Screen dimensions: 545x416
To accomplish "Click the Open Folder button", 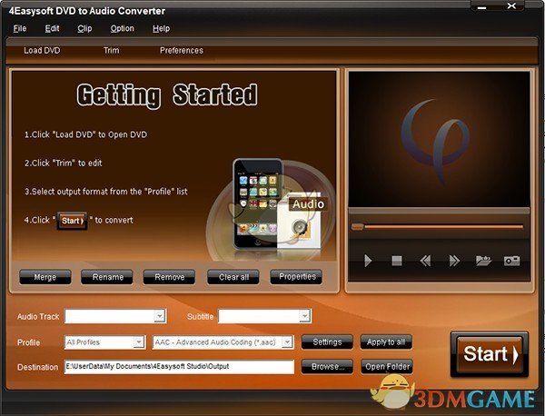I will (x=387, y=367).
